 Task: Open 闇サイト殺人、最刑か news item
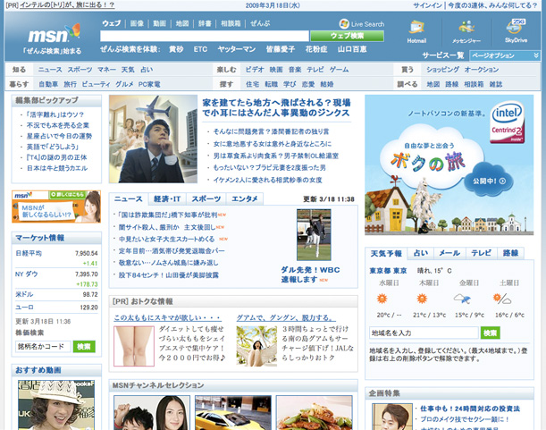pos(167,227)
